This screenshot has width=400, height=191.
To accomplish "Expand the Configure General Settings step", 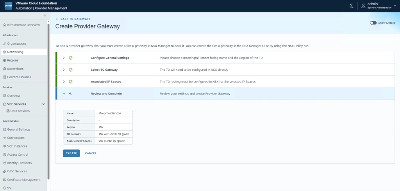I will click(x=64, y=58).
